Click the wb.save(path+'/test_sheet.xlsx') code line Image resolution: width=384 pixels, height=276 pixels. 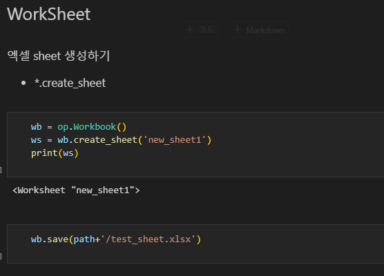pyautogui.click(x=116, y=239)
